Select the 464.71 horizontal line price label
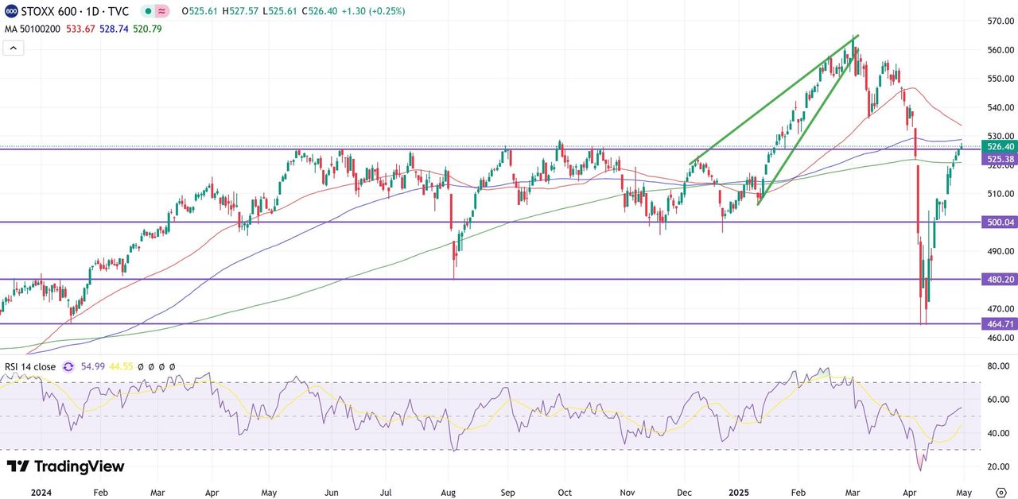This screenshot has height=499, width=1018. [1000, 324]
